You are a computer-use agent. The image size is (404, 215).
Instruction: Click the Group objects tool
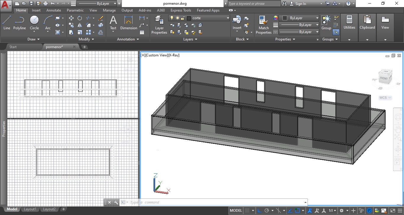pos(326,23)
